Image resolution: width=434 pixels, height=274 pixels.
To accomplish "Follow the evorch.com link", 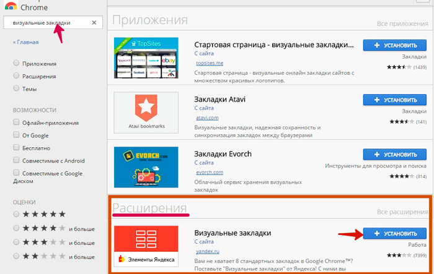I will 210,173.
